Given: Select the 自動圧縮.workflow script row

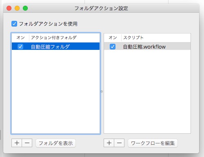Looking at the screenshot, I should click(147, 46).
